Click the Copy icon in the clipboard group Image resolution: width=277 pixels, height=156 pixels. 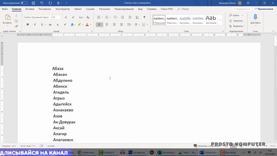pyautogui.click(x=16, y=21)
